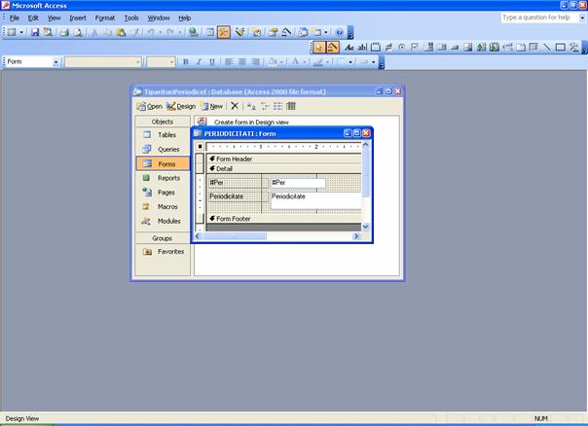Toggle Bold formatting

point(185,62)
